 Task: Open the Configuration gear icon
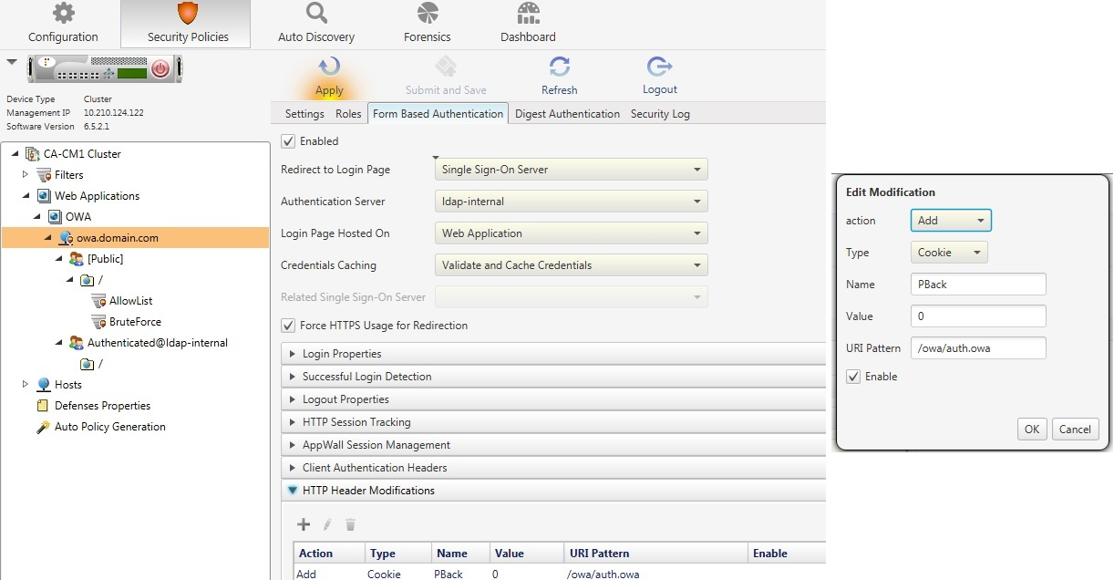pos(62,23)
